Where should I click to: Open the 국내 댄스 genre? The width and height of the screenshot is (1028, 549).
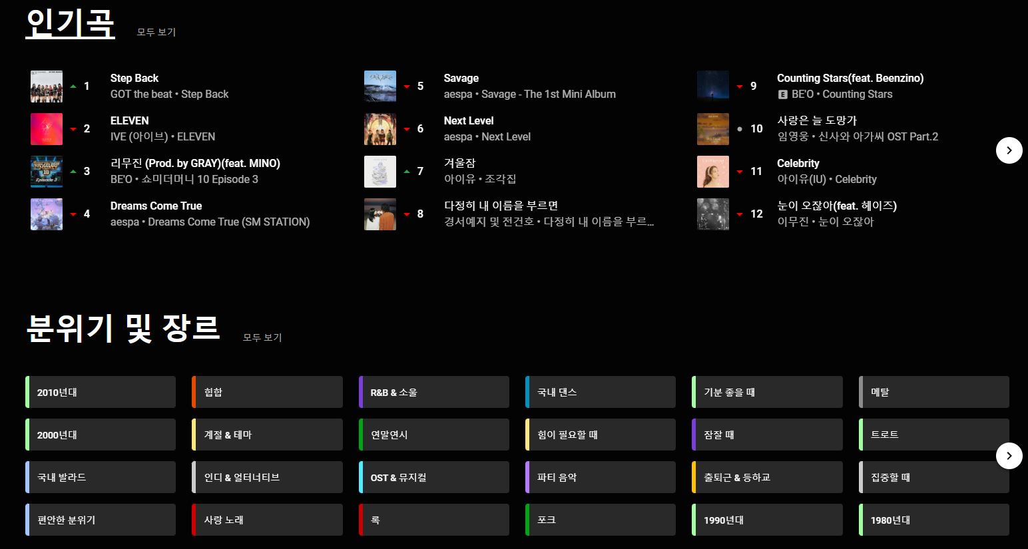601,392
